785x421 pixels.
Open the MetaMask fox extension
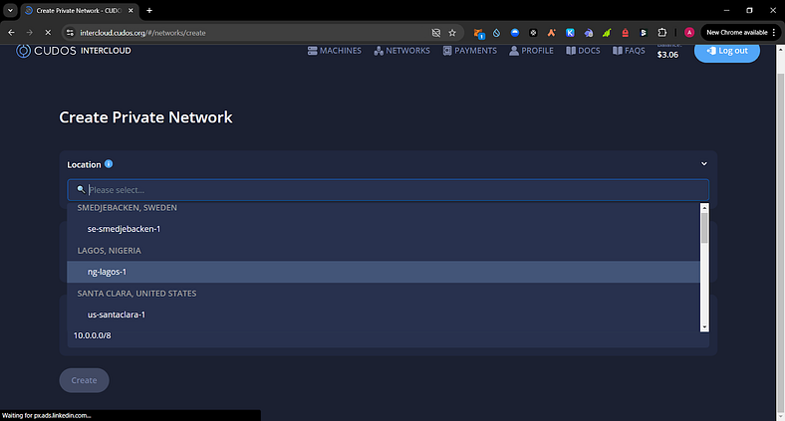(478, 33)
